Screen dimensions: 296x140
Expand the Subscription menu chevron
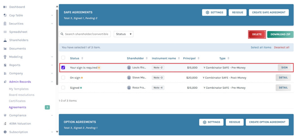click(52, 132)
